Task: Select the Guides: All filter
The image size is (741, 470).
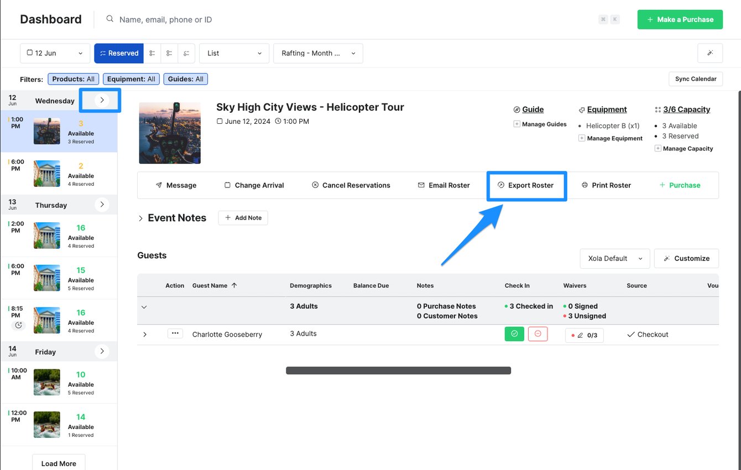Action: click(x=185, y=79)
